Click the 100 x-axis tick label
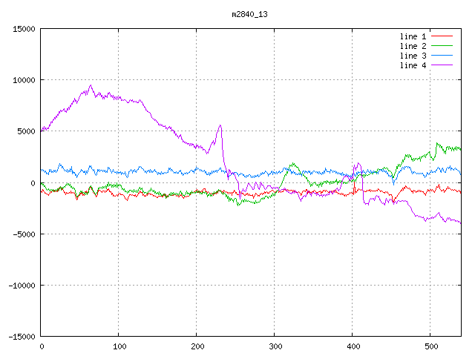This screenshot has height=356, width=475. [119, 346]
